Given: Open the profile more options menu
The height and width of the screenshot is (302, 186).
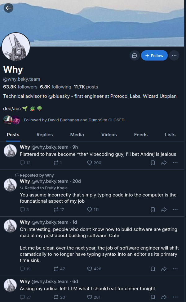Looking at the screenshot, I should tap(174, 56).
